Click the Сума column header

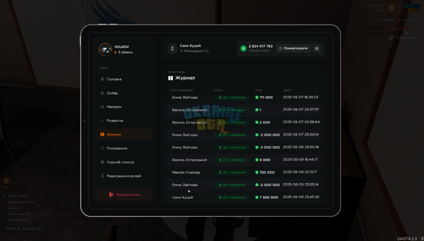[258, 90]
